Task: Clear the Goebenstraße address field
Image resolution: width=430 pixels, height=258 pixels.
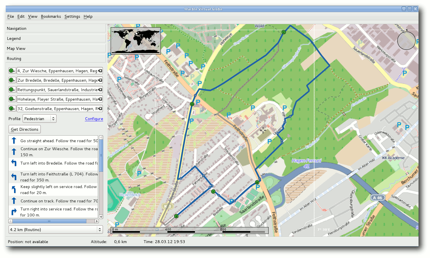Action: pyautogui.click(x=100, y=109)
